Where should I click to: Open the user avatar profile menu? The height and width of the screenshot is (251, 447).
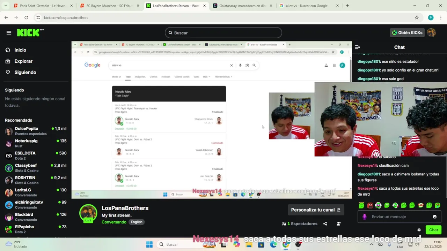[432, 33]
